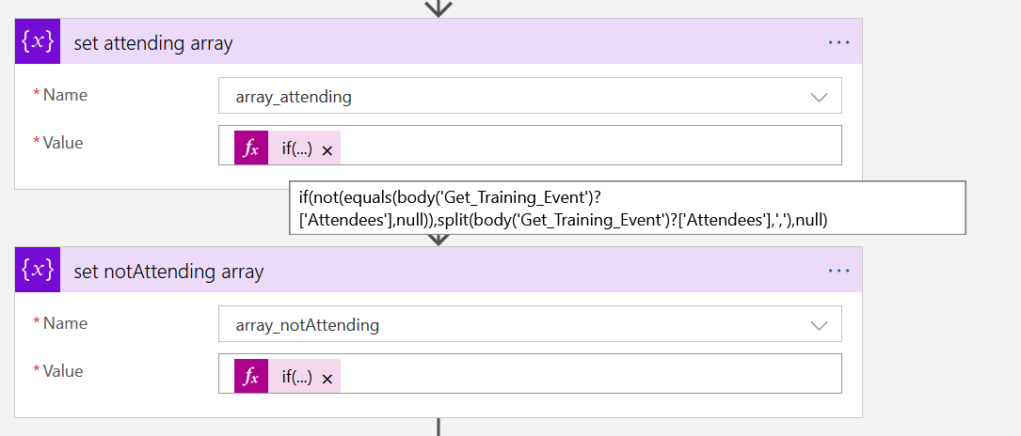
Task: Open the ellipsis menu on set notAttending array
Action: [838, 271]
